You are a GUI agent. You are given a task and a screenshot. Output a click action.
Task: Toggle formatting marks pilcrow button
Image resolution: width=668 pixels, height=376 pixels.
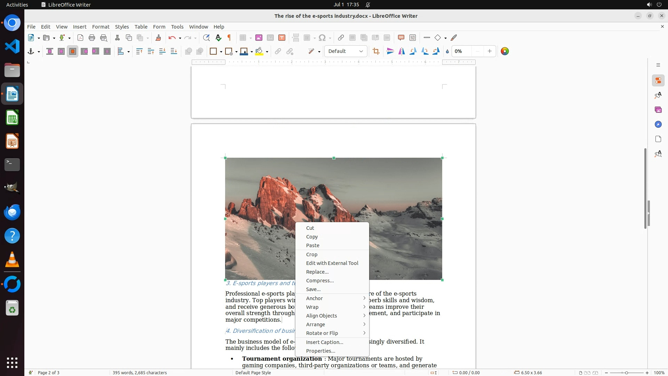(x=229, y=38)
